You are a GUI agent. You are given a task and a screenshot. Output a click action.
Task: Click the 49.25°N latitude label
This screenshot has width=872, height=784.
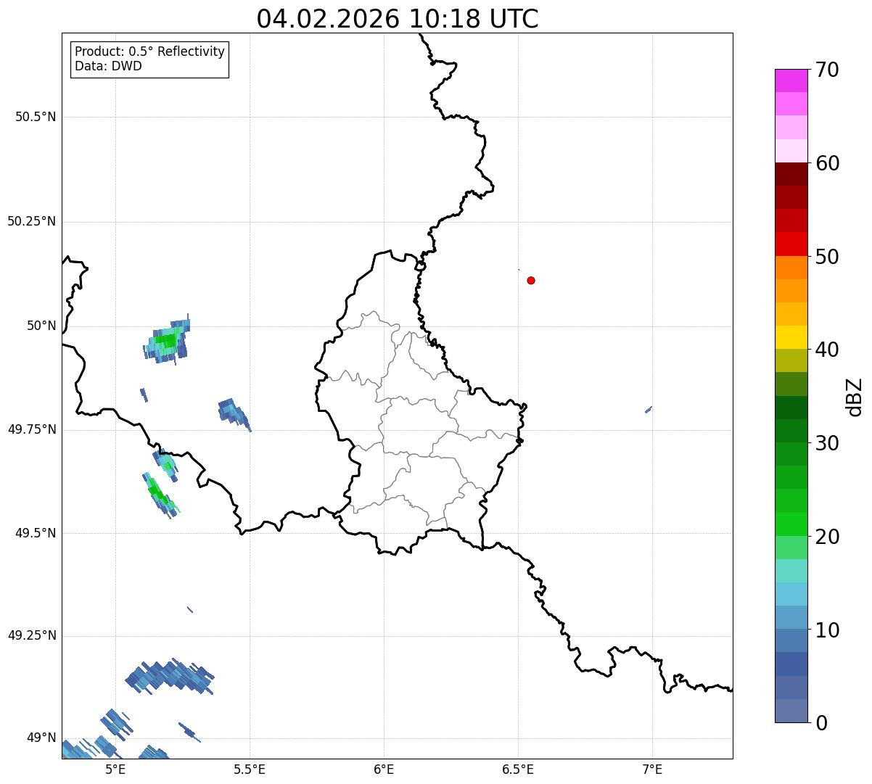pos(32,636)
